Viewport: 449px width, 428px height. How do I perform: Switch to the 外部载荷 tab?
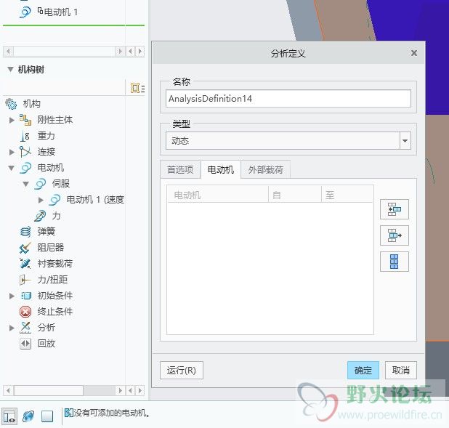coord(266,170)
